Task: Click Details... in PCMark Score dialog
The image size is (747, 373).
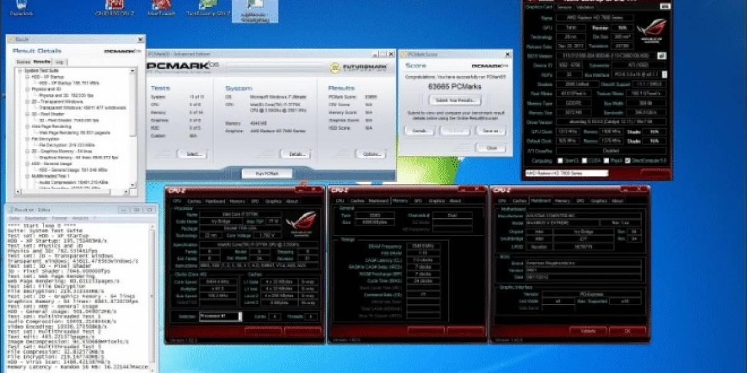Action: click(420, 131)
